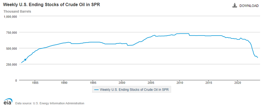Click the 'Data source: U.S. Energy Information Administration' text
This screenshot has width=264, height=107.
(x=50, y=103)
